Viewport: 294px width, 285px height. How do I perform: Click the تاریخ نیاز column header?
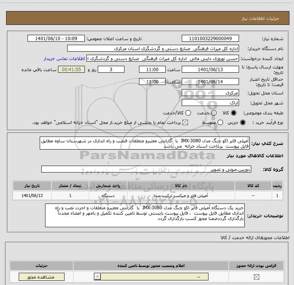pos(32,186)
